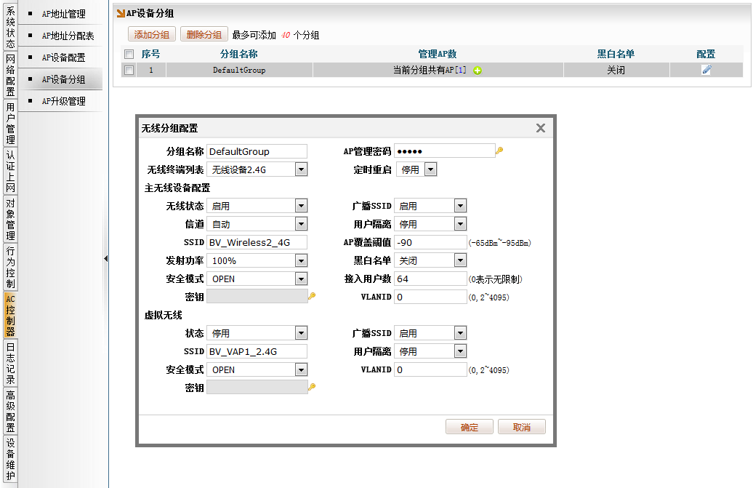Confirm with the 确定 button
The height and width of the screenshot is (488, 753).
(x=470, y=427)
